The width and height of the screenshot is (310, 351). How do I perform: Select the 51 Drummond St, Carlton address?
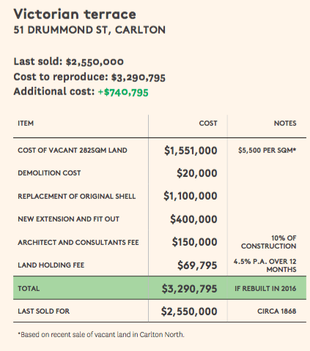pyautogui.click(x=89, y=30)
